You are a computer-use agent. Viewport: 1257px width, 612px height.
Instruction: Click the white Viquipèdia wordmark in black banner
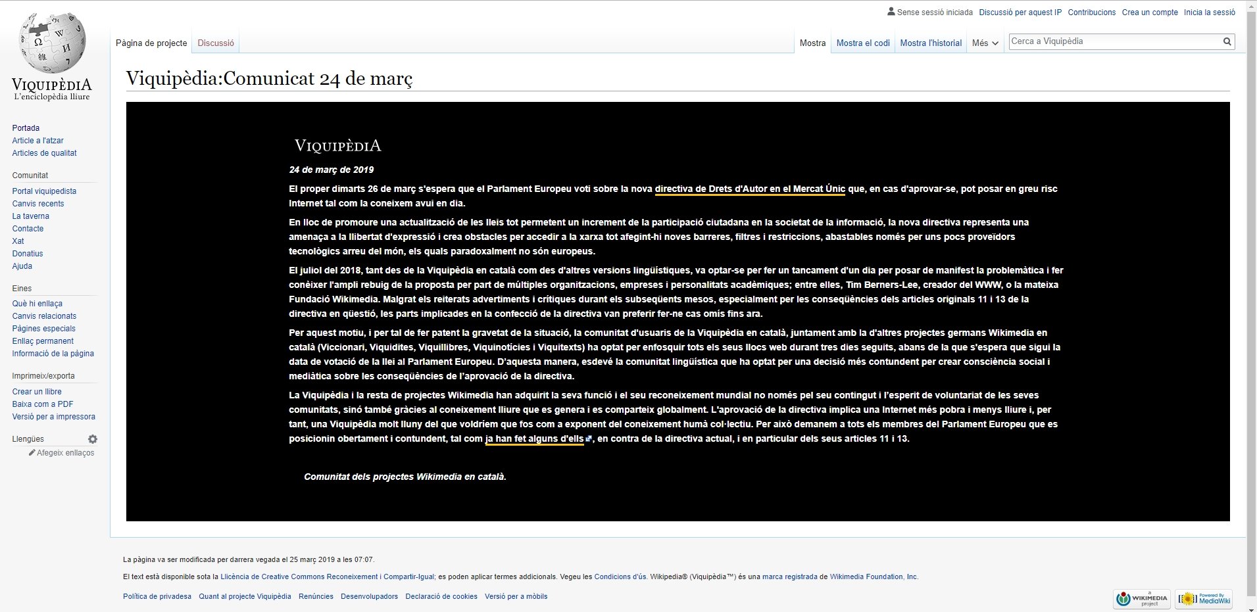(338, 146)
